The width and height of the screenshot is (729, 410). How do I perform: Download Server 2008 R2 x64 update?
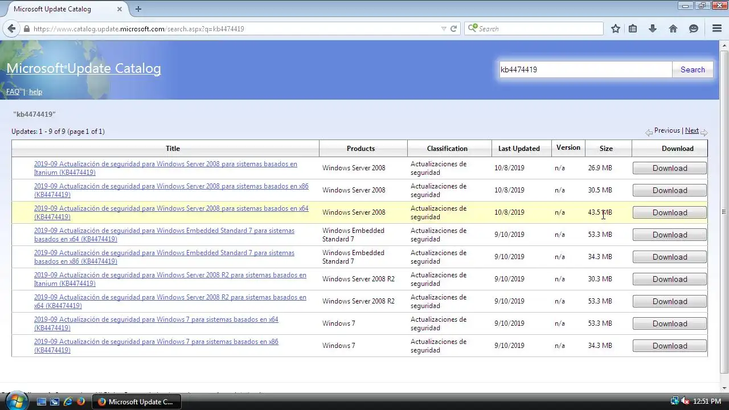(x=670, y=301)
